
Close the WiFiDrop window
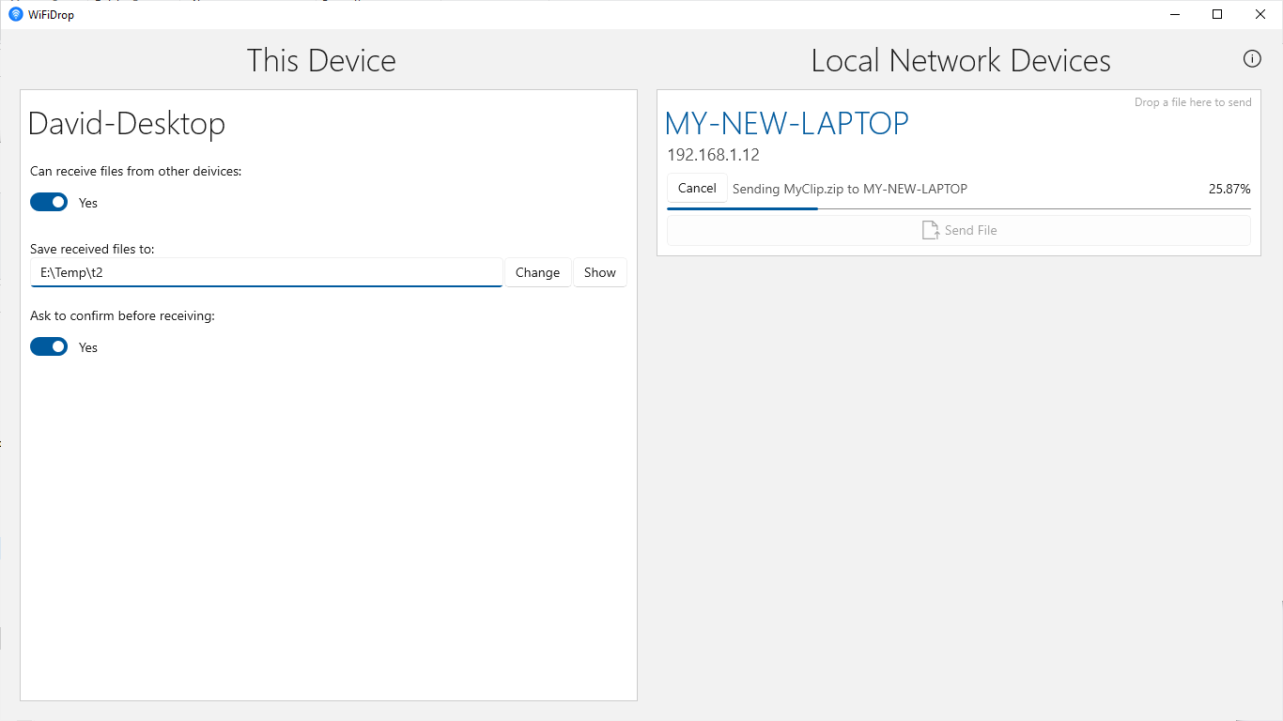tap(1260, 14)
